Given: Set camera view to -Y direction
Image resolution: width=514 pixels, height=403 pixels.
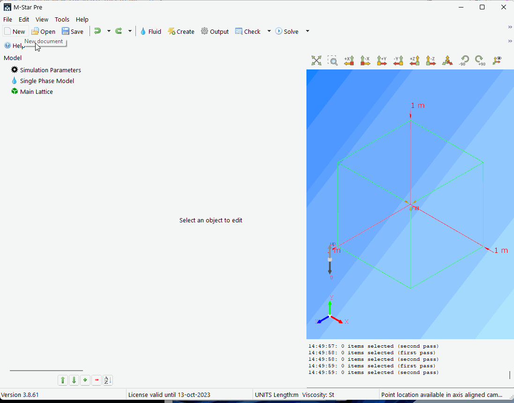Looking at the screenshot, I should 398,61.
